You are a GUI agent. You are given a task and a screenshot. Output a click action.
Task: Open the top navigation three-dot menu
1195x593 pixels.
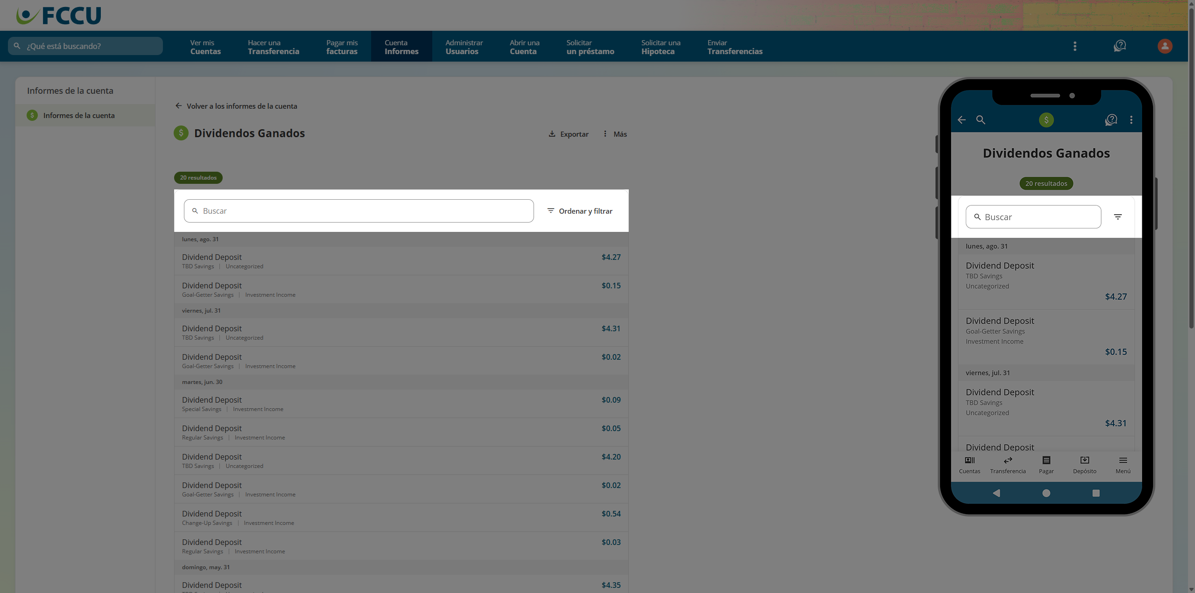click(x=1075, y=46)
